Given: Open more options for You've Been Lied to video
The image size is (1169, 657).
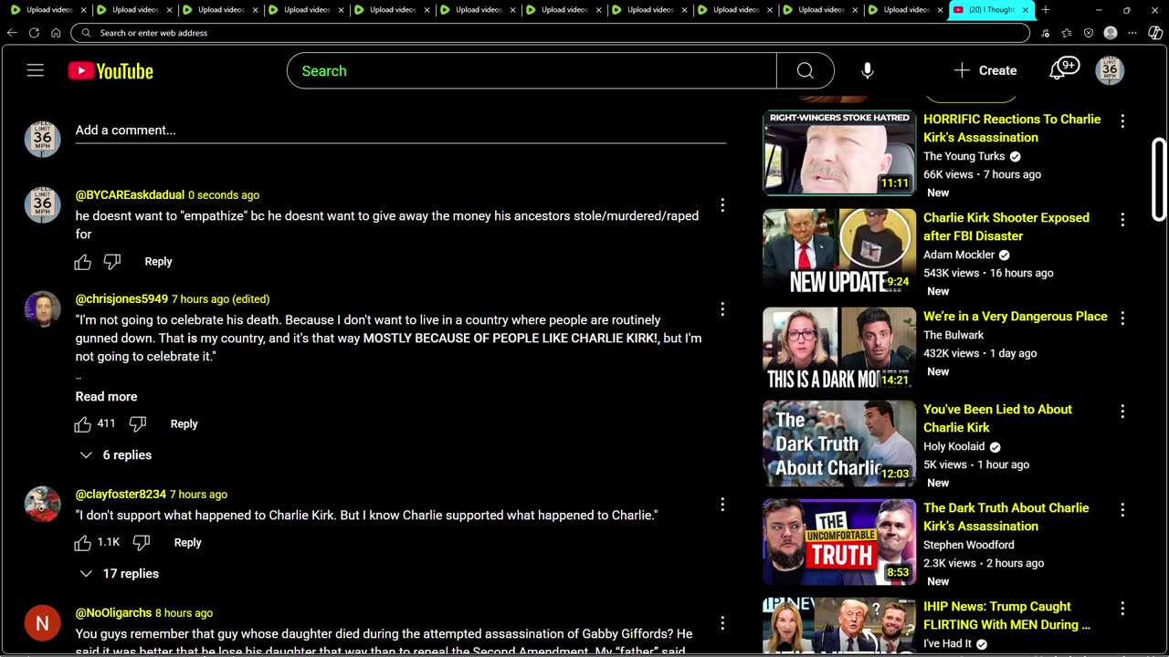Looking at the screenshot, I should click(x=1122, y=411).
